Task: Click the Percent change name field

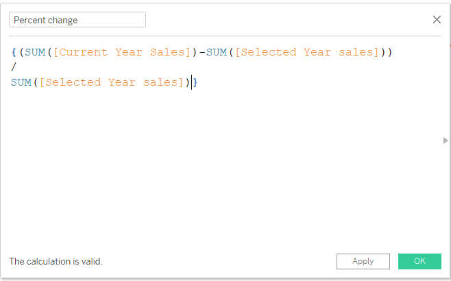Action: pyautogui.click(x=77, y=20)
